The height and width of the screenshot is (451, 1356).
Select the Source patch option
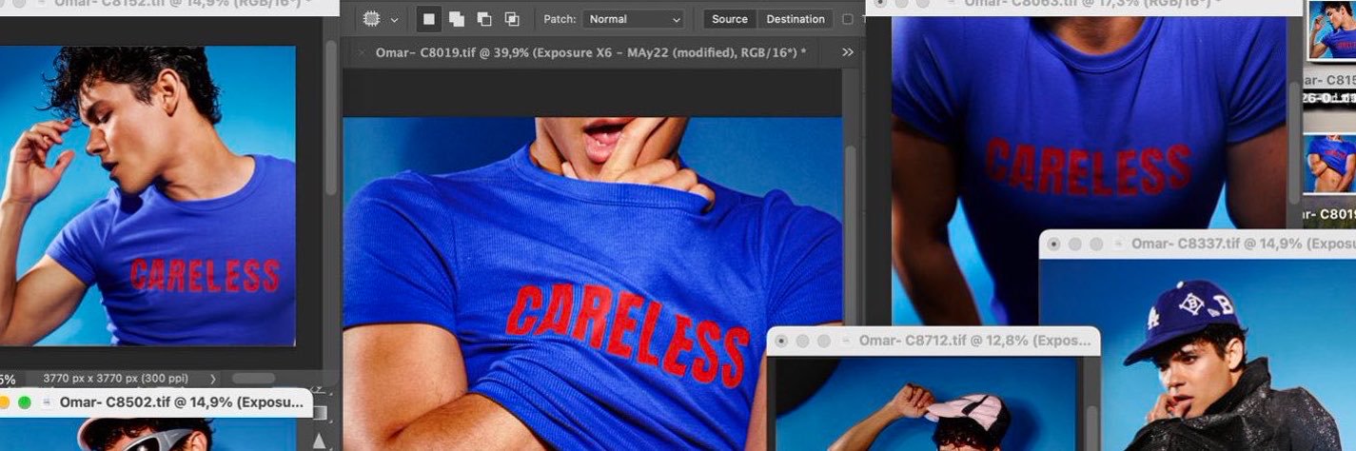coord(730,19)
